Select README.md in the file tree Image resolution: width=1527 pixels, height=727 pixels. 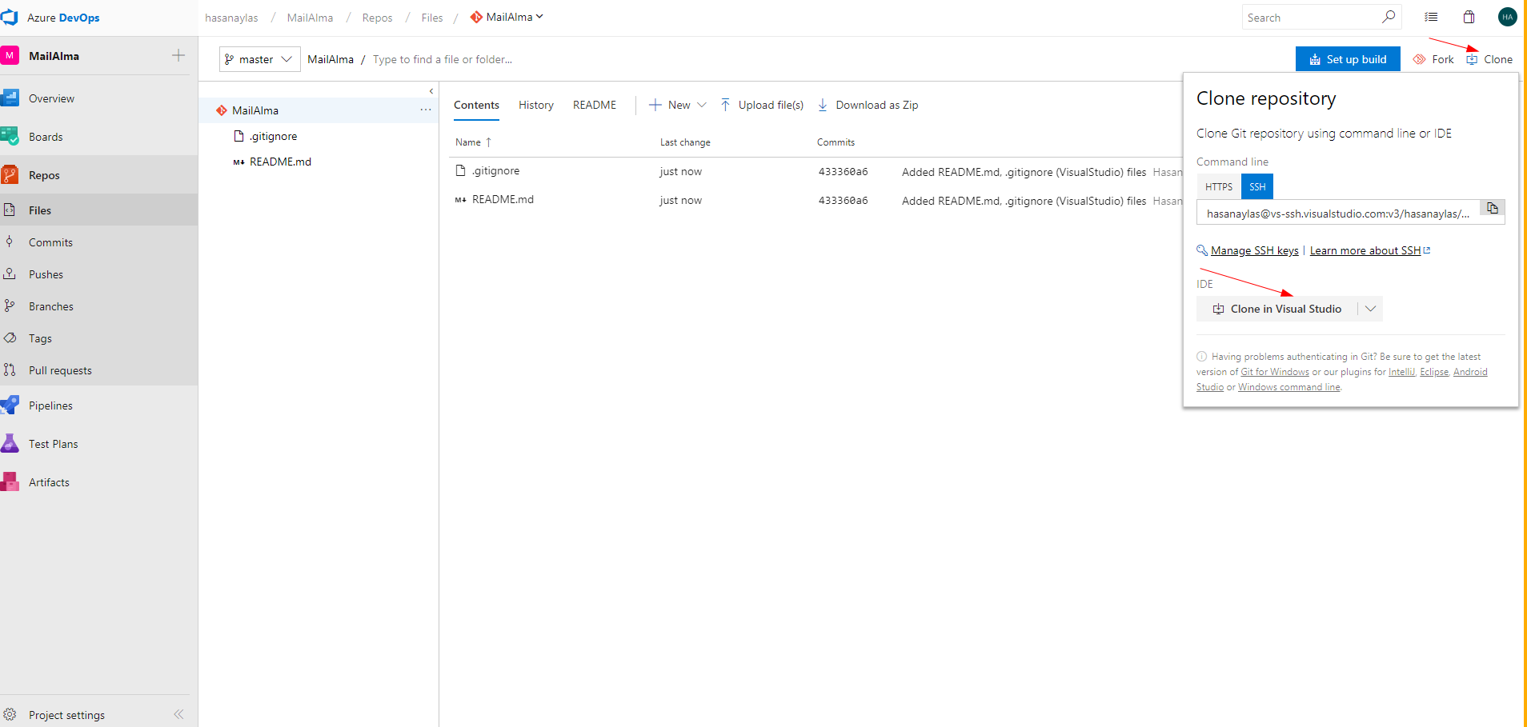point(280,162)
